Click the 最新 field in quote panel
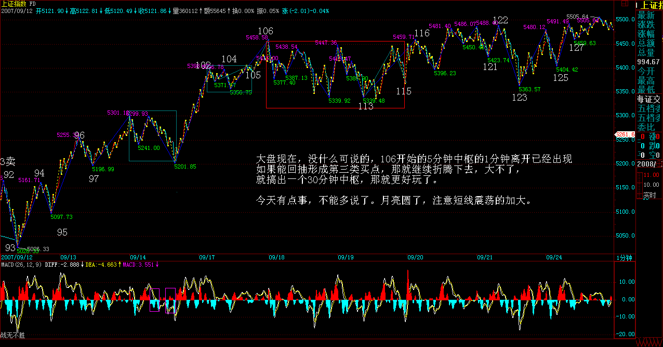 pyautogui.click(x=646, y=15)
